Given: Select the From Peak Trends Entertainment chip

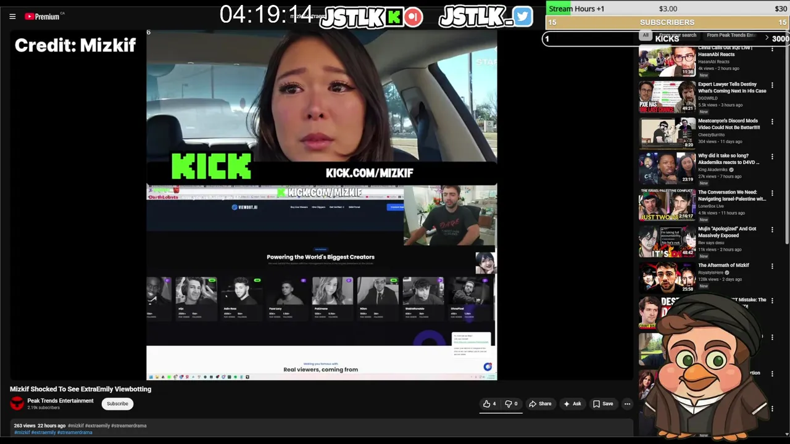Looking at the screenshot, I should point(731,35).
